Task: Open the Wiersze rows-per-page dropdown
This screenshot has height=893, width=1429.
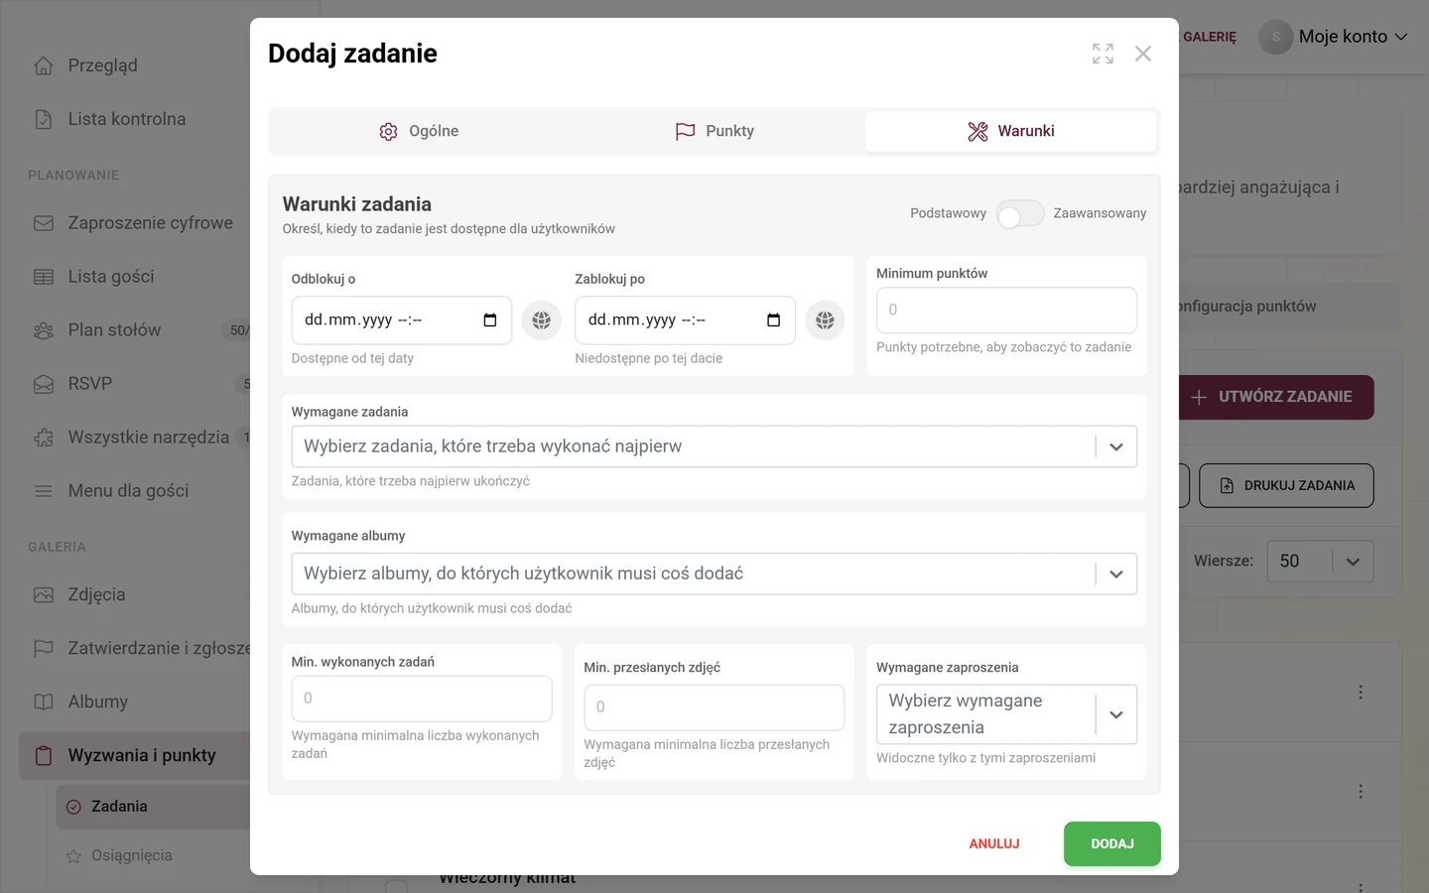Action: coord(1321,562)
